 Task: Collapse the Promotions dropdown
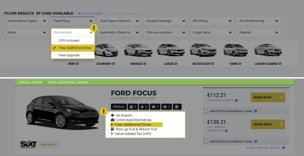pyautogui.click(x=91, y=32)
